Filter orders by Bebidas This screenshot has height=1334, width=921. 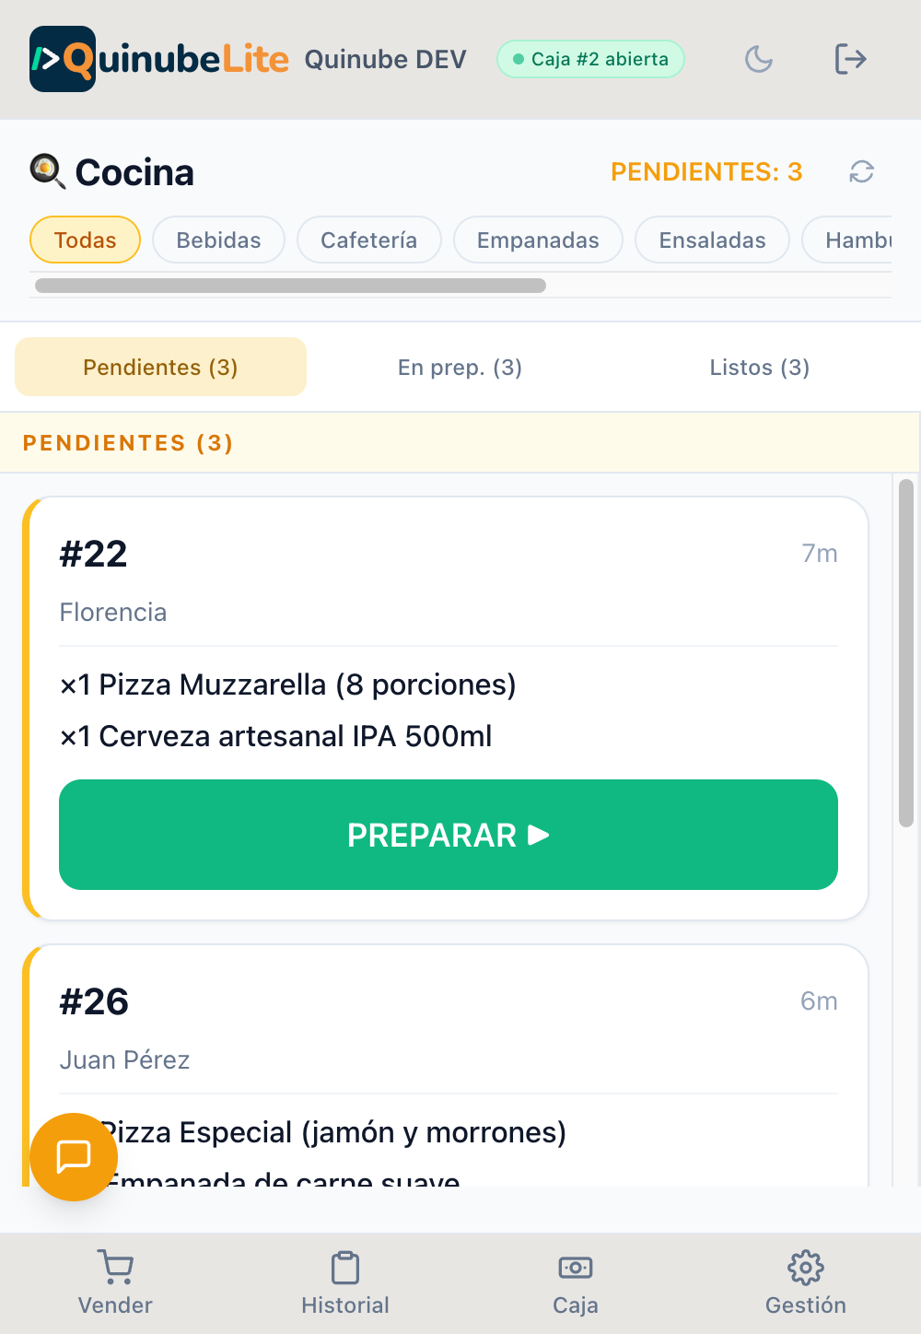[218, 240]
